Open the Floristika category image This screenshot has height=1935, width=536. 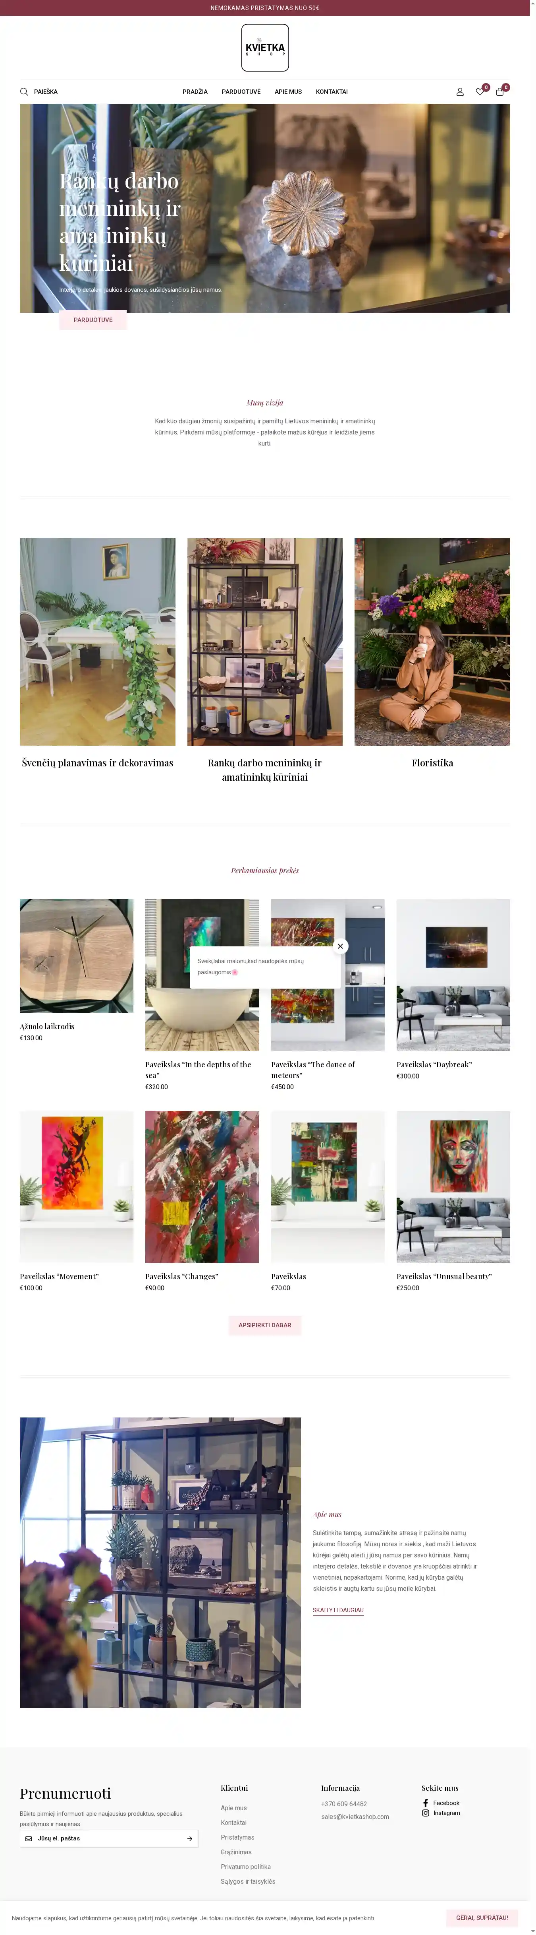432,642
